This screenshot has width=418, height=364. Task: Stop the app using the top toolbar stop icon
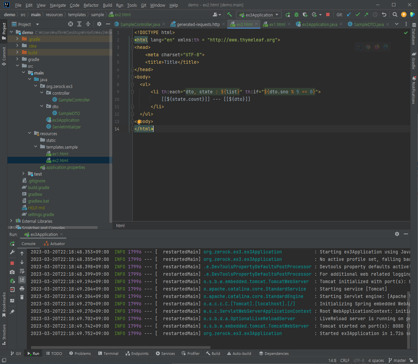coord(328,14)
